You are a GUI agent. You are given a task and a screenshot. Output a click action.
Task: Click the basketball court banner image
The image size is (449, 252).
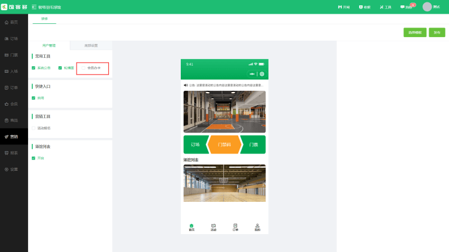pyautogui.click(x=224, y=112)
